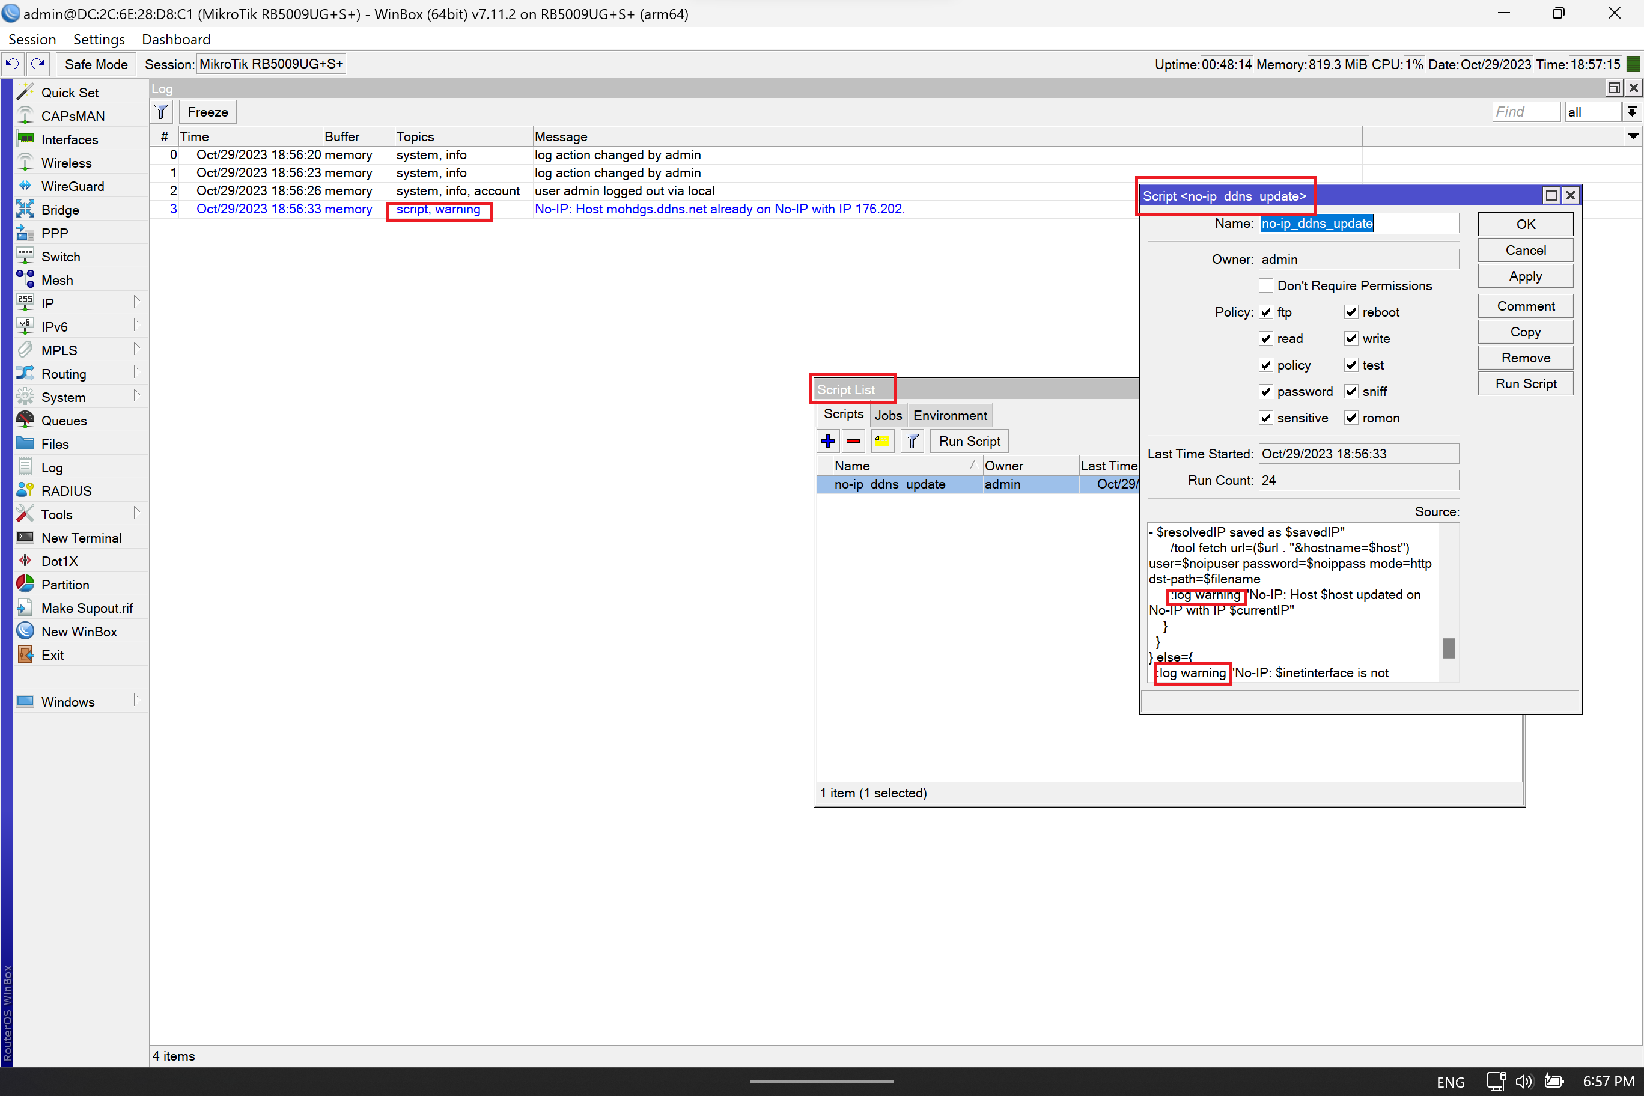The height and width of the screenshot is (1096, 1644).
Task: Open the Session menu
Action: [31, 39]
